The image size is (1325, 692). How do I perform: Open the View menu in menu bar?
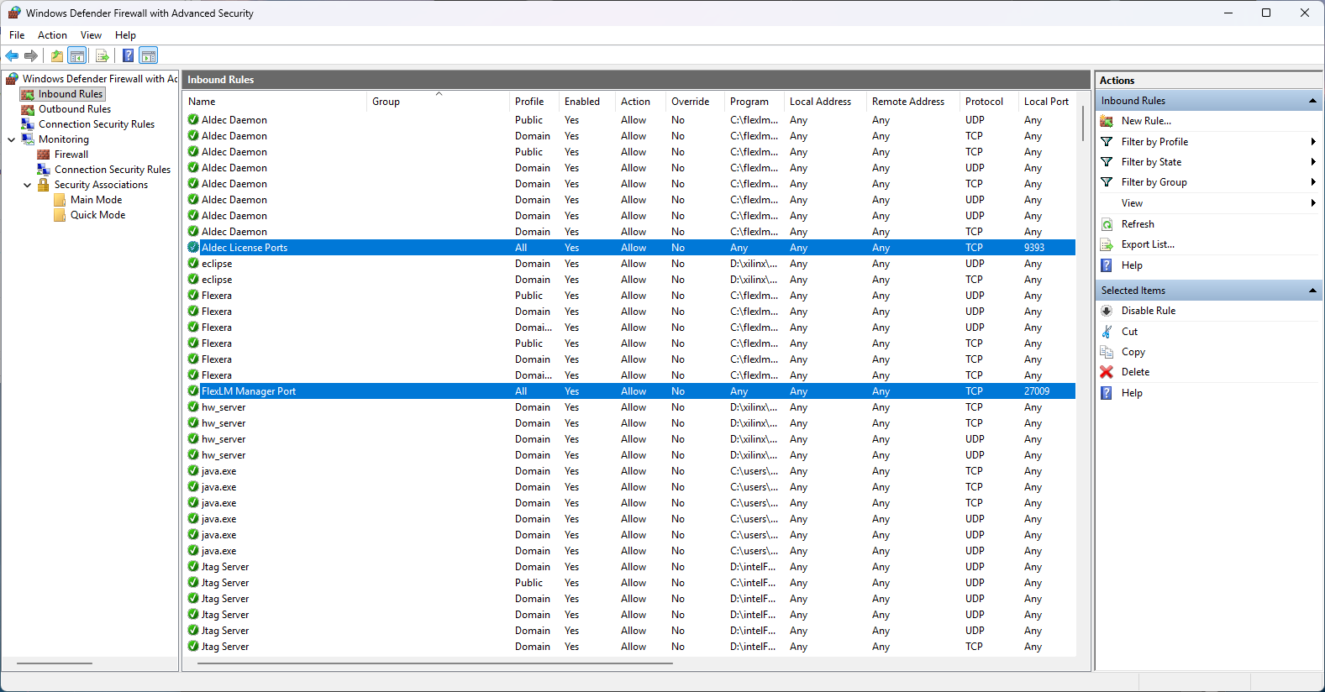(91, 35)
